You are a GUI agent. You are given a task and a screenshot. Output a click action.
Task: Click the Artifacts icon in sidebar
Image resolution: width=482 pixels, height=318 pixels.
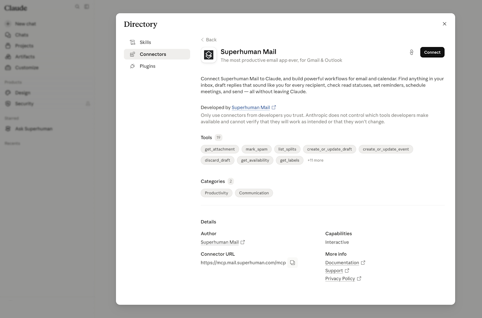[x=8, y=57]
